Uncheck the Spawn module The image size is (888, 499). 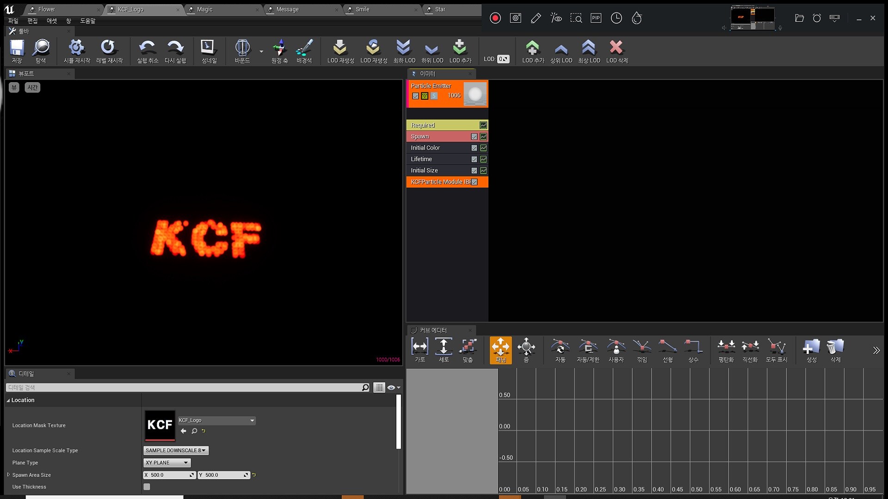coord(474,136)
